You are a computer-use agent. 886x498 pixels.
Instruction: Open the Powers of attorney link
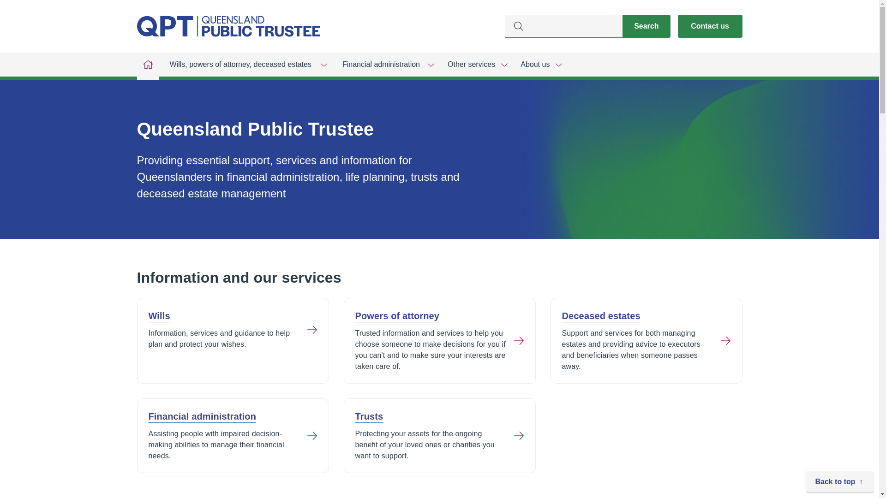point(397,316)
